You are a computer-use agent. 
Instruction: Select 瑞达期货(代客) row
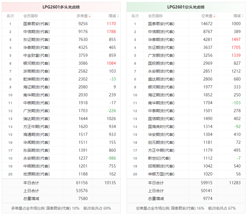point(61,119)
